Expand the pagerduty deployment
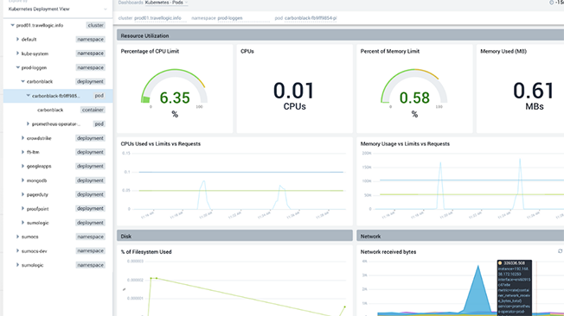This screenshot has width=564, height=316. click(x=23, y=194)
